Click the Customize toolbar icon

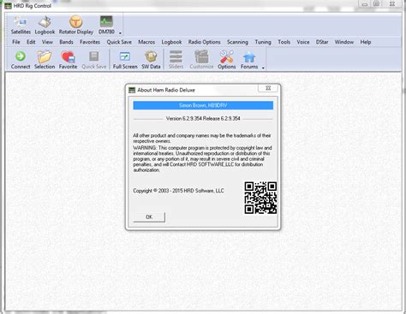click(x=201, y=60)
